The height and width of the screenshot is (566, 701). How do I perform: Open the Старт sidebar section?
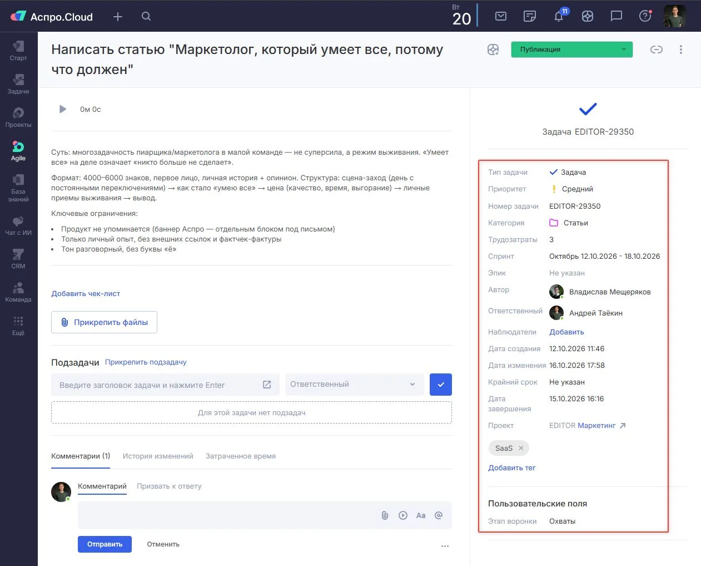(18, 51)
